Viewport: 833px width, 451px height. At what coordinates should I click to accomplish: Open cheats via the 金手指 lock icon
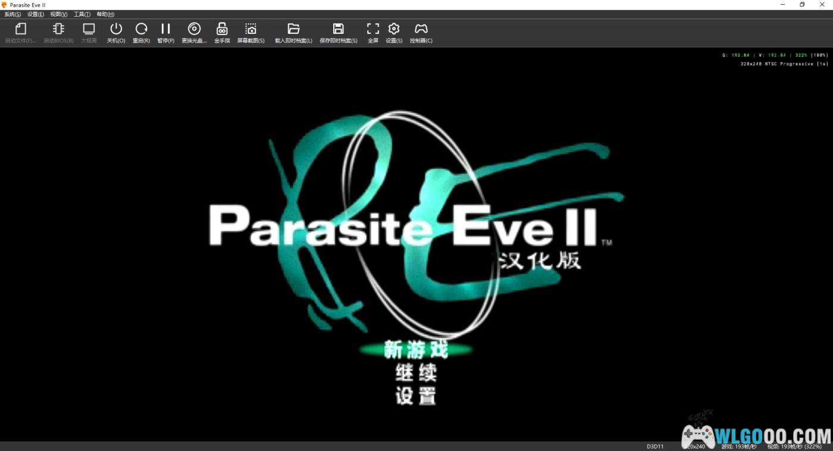(222, 29)
